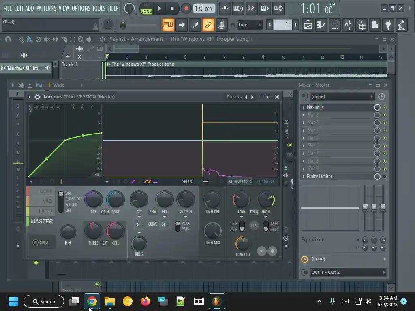Go to next Maximus preset
This screenshot has height=311, width=415.
coord(252,97)
